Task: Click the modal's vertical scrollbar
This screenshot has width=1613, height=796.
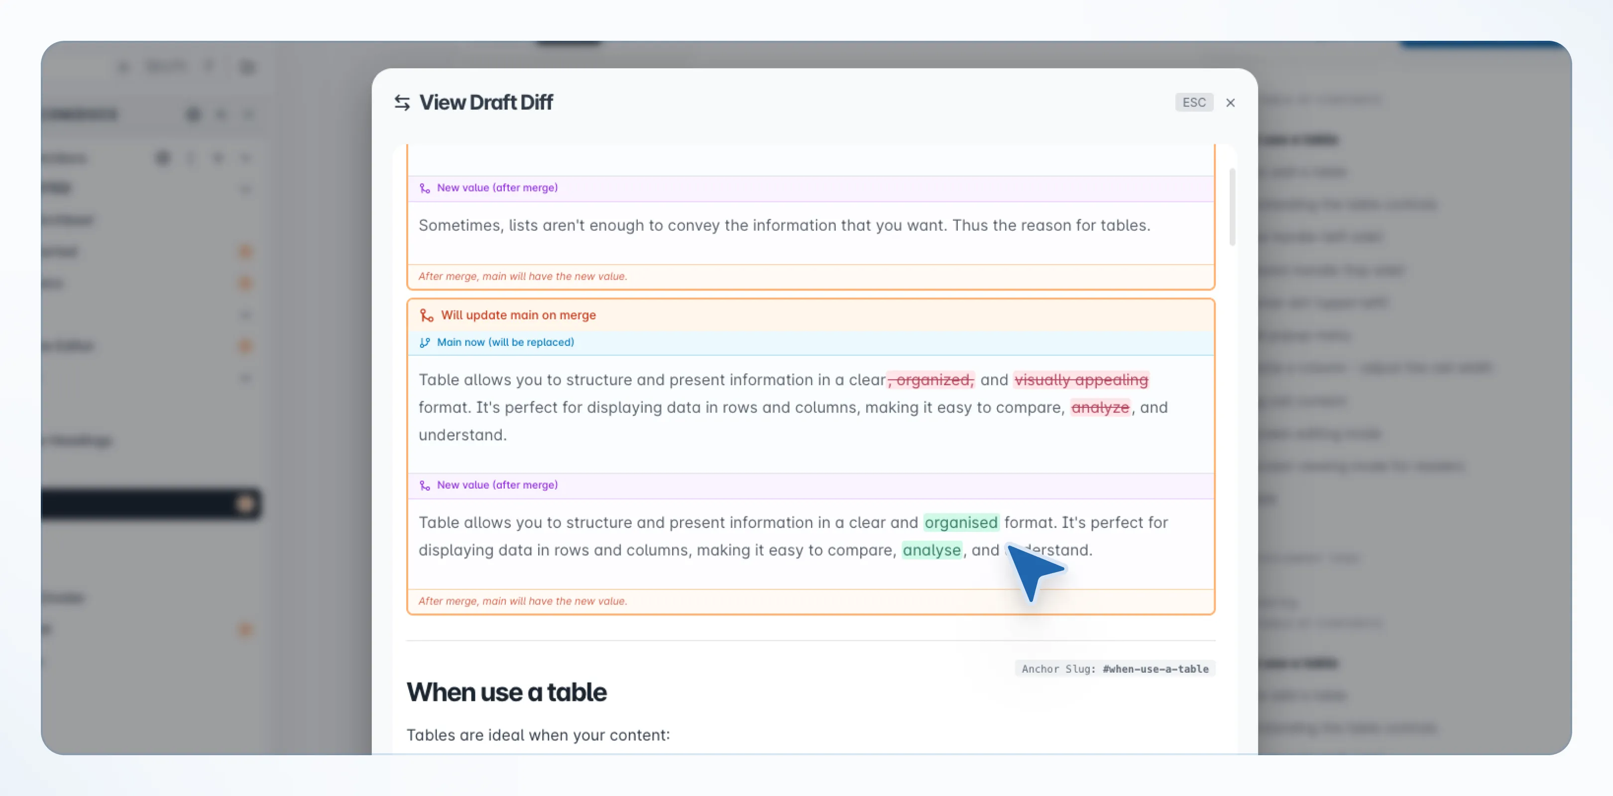Action: point(1232,206)
